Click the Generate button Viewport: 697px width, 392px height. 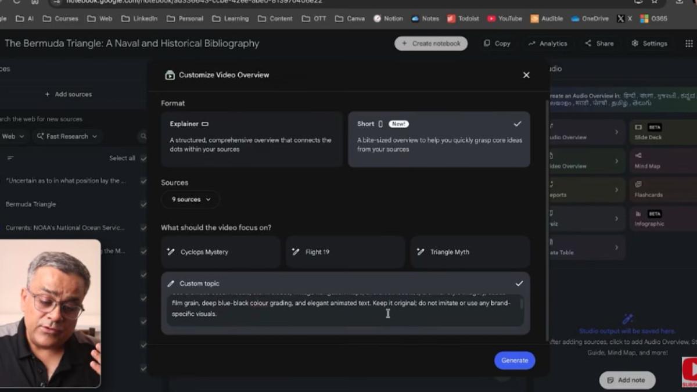515,360
